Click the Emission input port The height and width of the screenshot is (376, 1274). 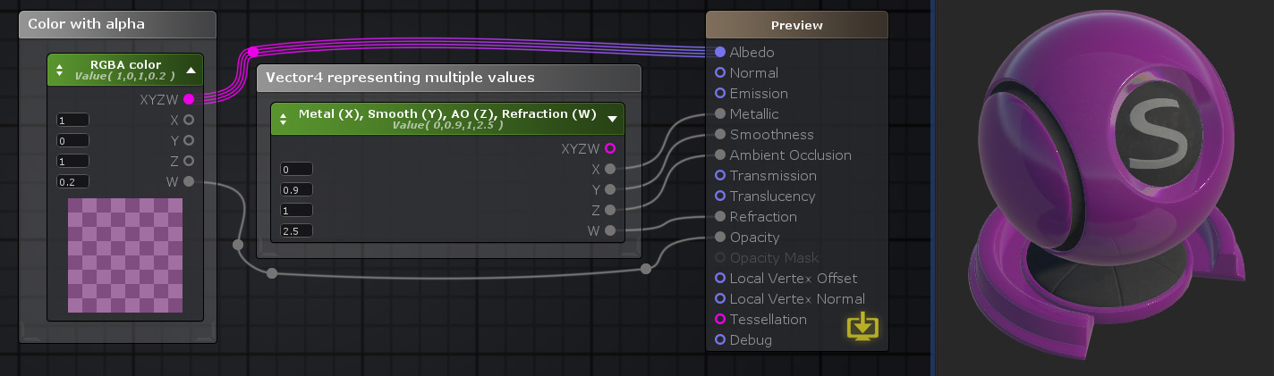pyautogui.click(x=720, y=93)
